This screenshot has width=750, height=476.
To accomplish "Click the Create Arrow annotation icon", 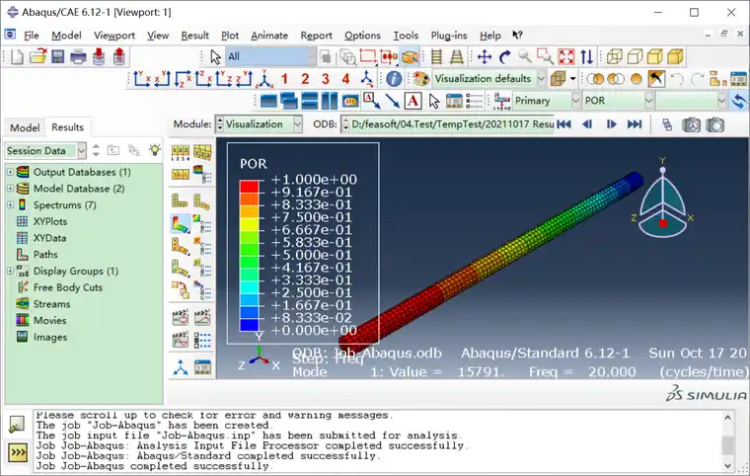I will tap(392, 101).
